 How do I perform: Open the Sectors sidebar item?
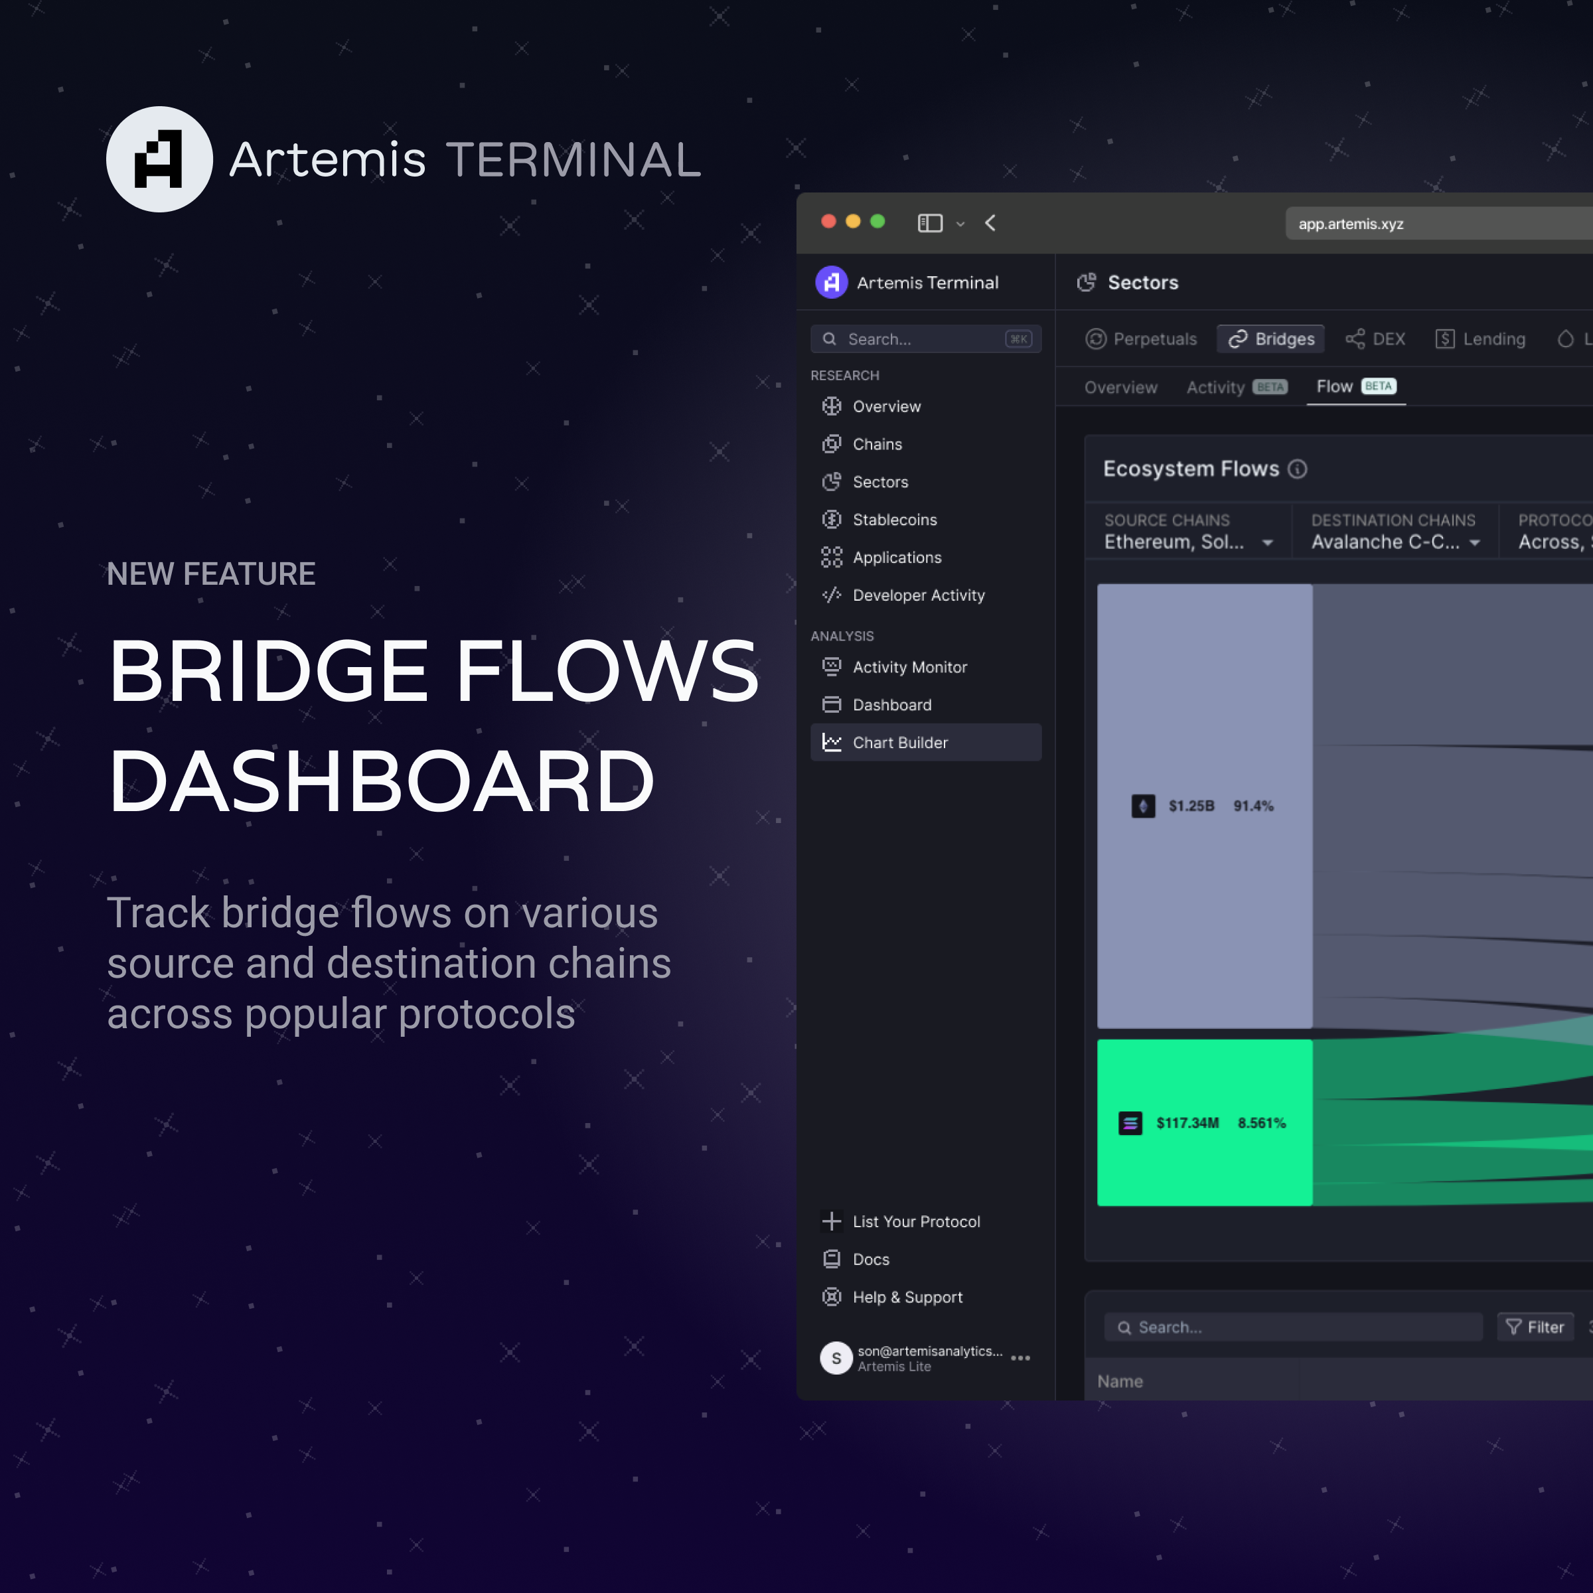pyautogui.click(x=925, y=483)
